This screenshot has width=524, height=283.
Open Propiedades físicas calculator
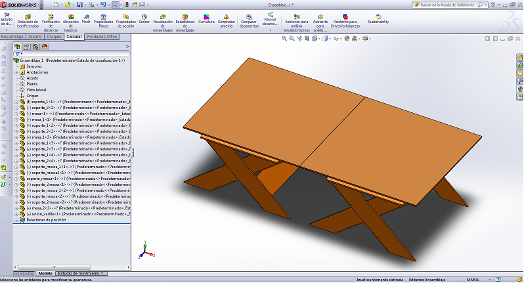(103, 21)
